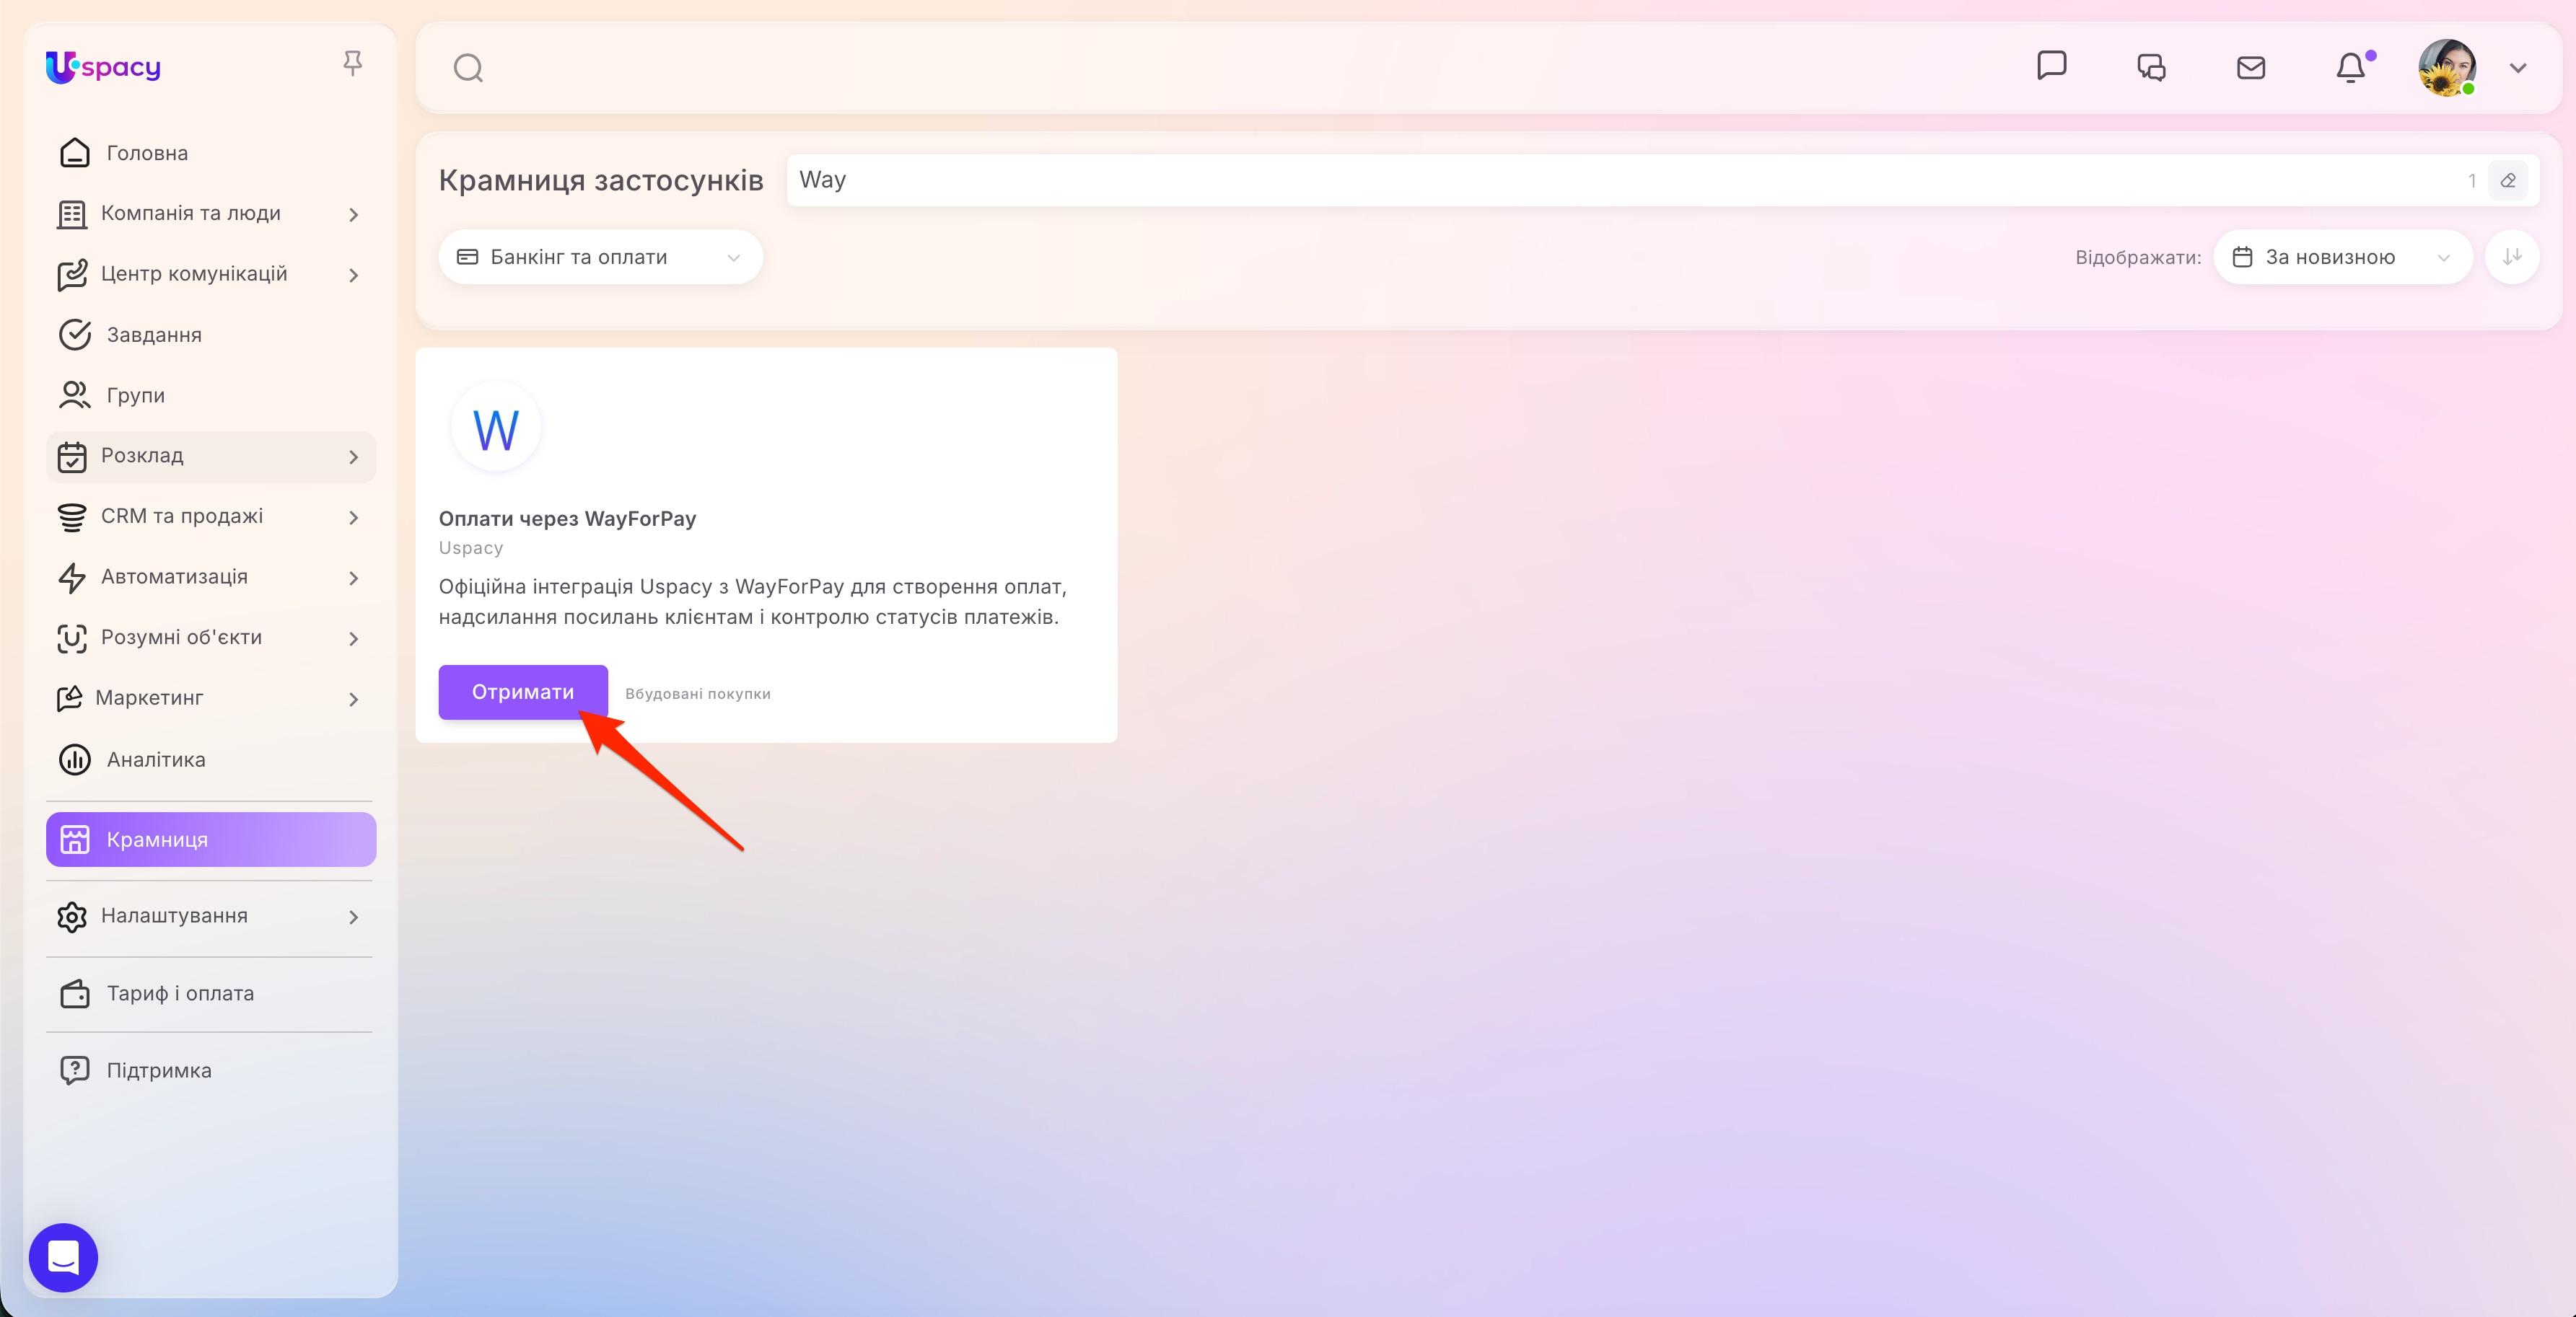Click the stacked CRM icon
This screenshot has height=1317, width=2576.
point(72,518)
